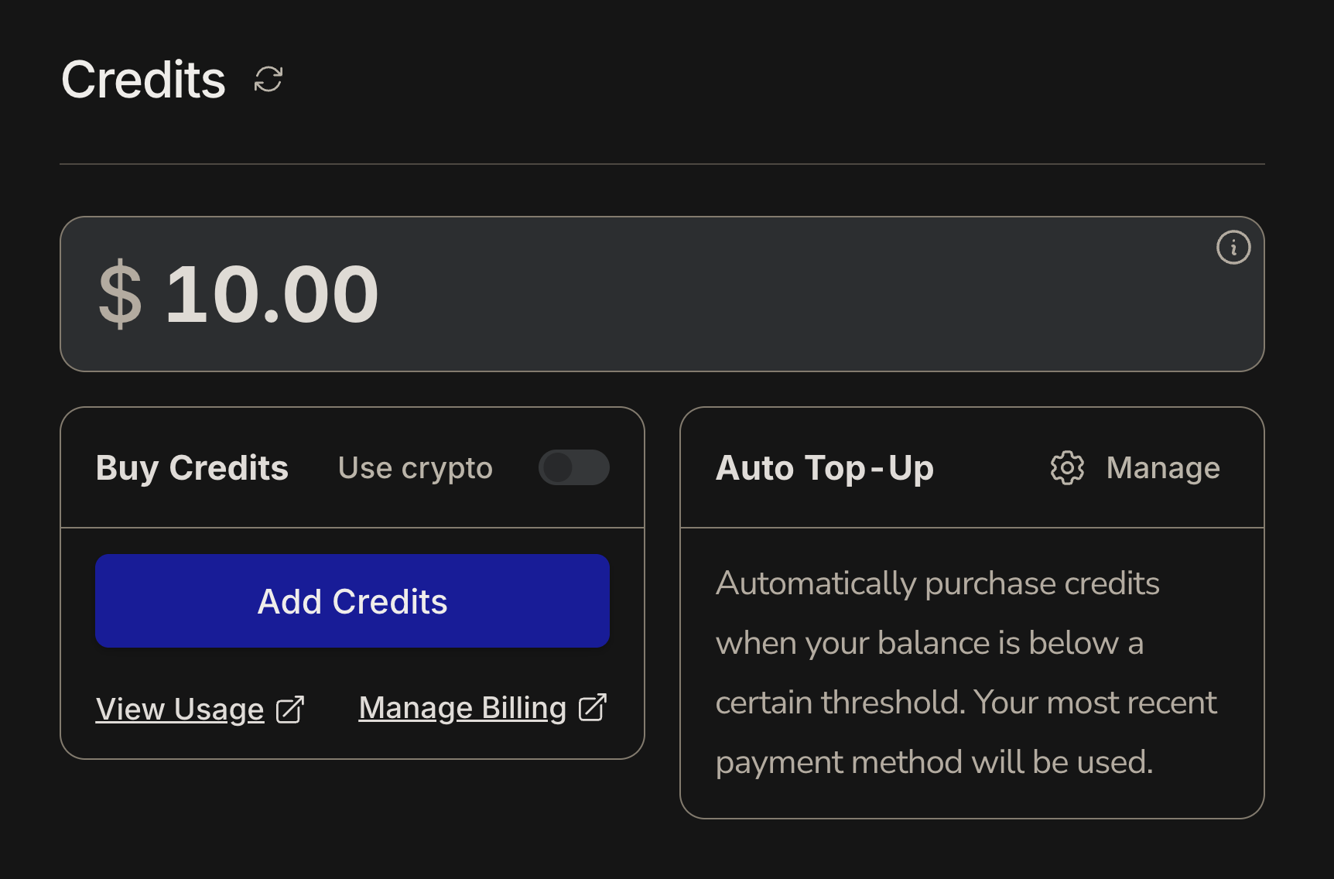The width and height of the screenshot is (1334, 879).
Task: Click the 'Automatically purchase credits' text line
Action: [x=938, y=583]
